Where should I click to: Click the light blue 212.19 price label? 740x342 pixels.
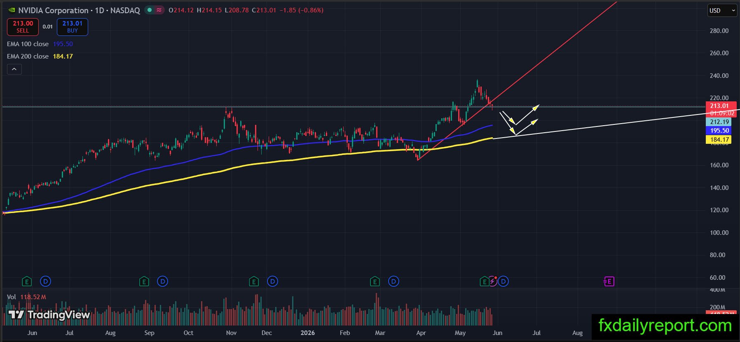tap(719, 122)
